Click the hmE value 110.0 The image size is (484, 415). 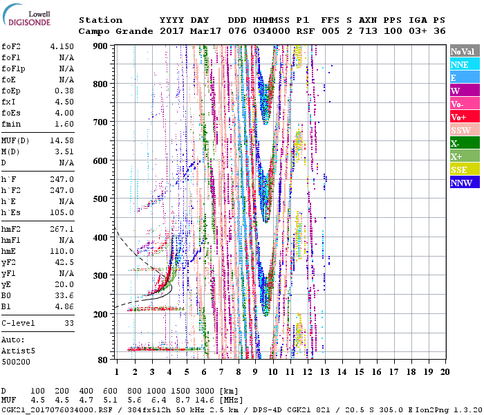62,251
